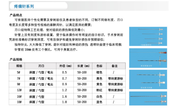
Task: Click 带刻度游标 remark in 7# row
Action: 116,78
